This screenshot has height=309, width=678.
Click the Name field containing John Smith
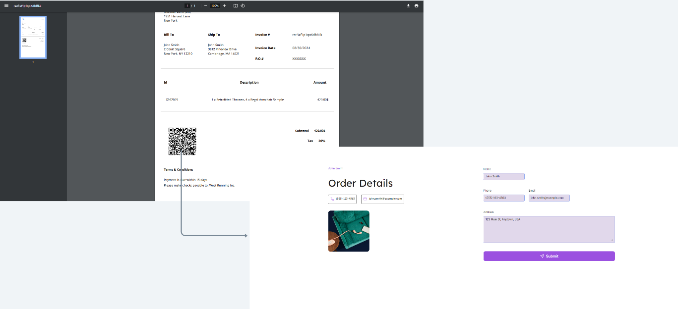(504, 176)
